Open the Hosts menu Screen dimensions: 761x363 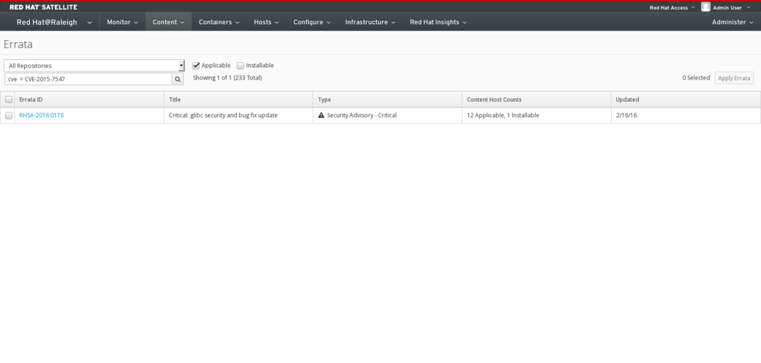click(x=266, y=23)
